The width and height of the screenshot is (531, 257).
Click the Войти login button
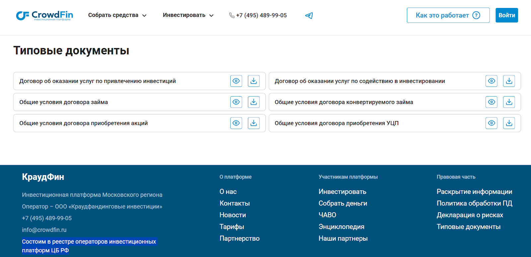[x=507, y=15]
